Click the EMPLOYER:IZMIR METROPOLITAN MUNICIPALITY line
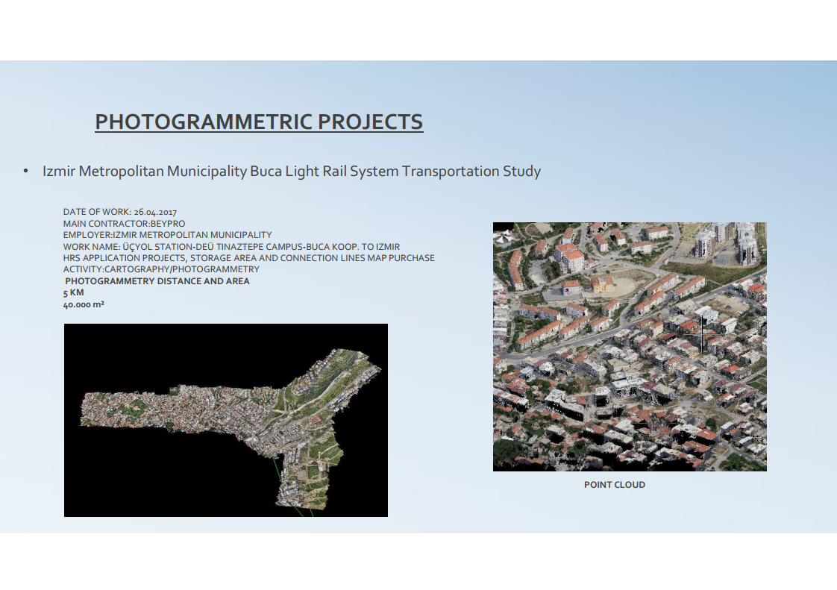Image resolution: width=837 pixels, height=590 pixels. coord(167,235)
